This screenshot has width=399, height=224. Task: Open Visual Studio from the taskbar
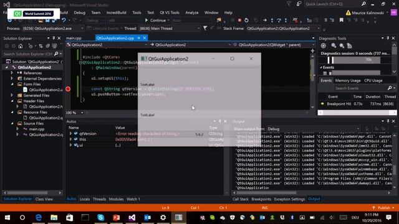click(132, 218)
